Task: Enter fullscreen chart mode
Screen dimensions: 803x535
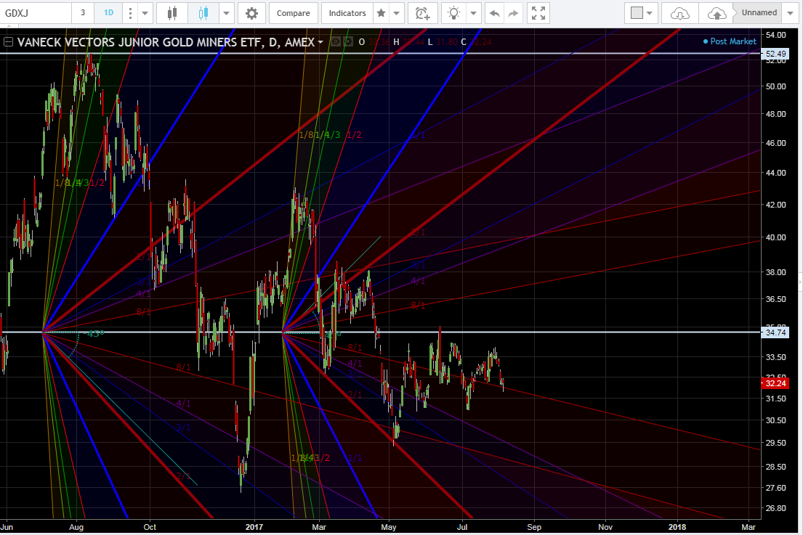Action: (537, 13)
